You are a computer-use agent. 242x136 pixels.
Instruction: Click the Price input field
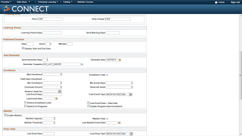tap(50, 19)
